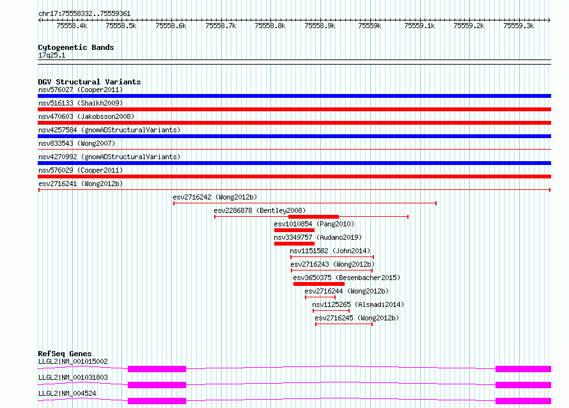Click the left arrow of the ruler
The width and height of the screenshot is (569, 408).
coord(40,20)
